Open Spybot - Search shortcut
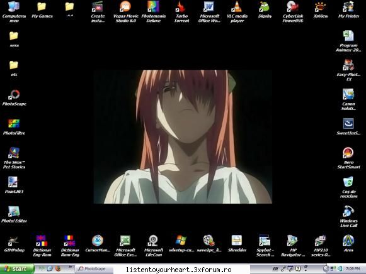 point(265,246)
